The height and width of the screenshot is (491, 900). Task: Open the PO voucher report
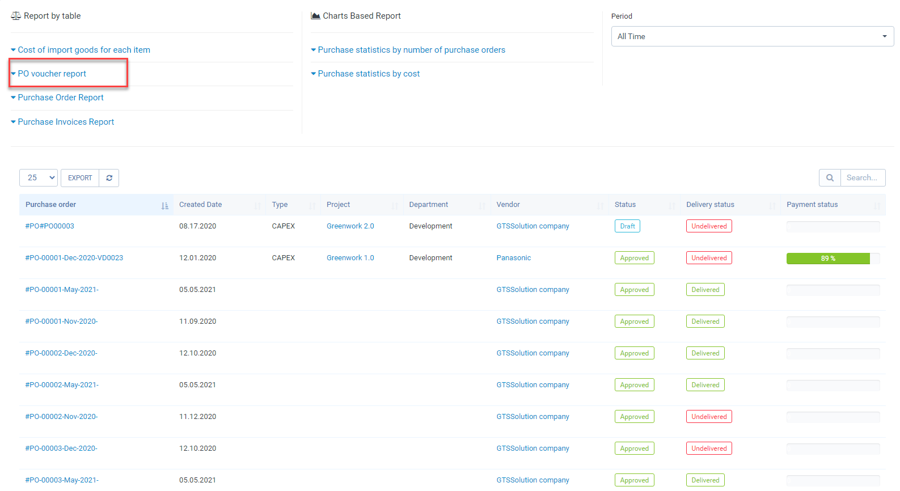52,74
